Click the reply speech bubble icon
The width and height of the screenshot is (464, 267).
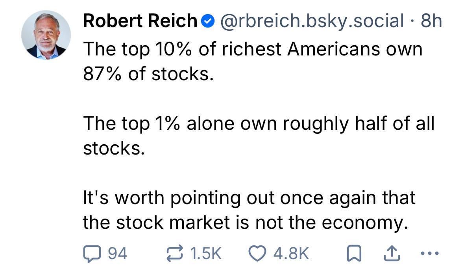point(92,254)
